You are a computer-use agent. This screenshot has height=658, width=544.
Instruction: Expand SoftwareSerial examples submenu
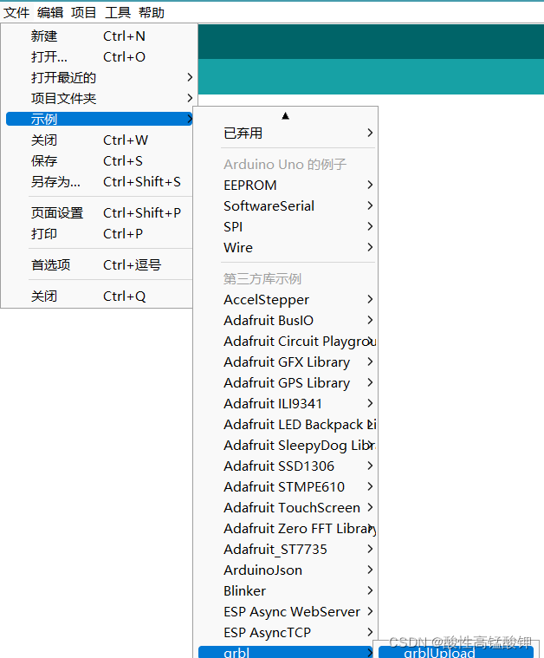click(x=287, y=206)
